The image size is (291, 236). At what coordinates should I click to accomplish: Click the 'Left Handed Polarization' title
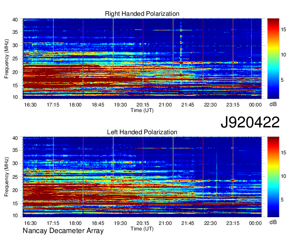(142, 132)
